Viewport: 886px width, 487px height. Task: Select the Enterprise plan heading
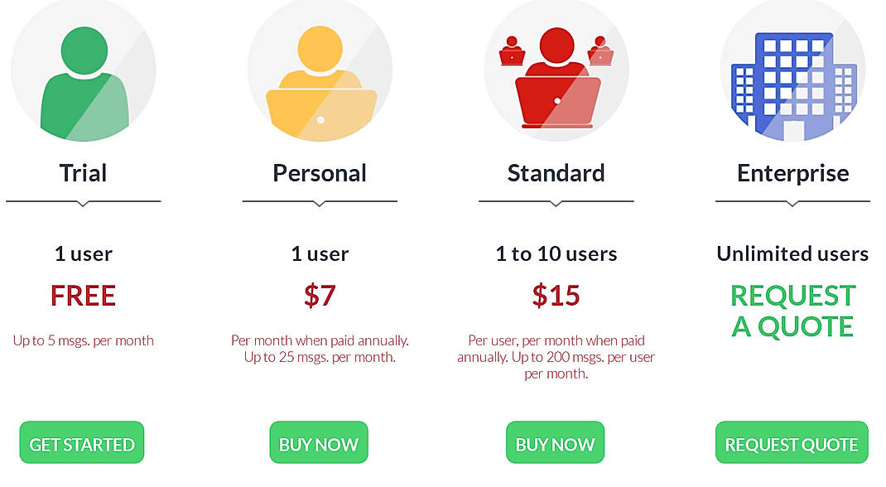pos(792,173)
